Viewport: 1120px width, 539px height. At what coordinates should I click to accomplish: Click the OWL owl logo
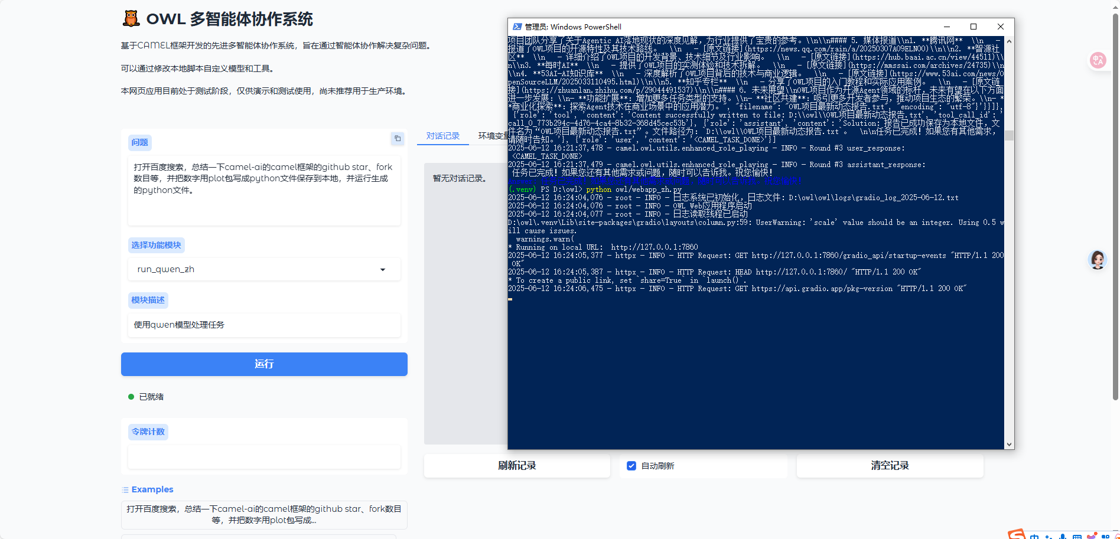(x=131, y=19)
